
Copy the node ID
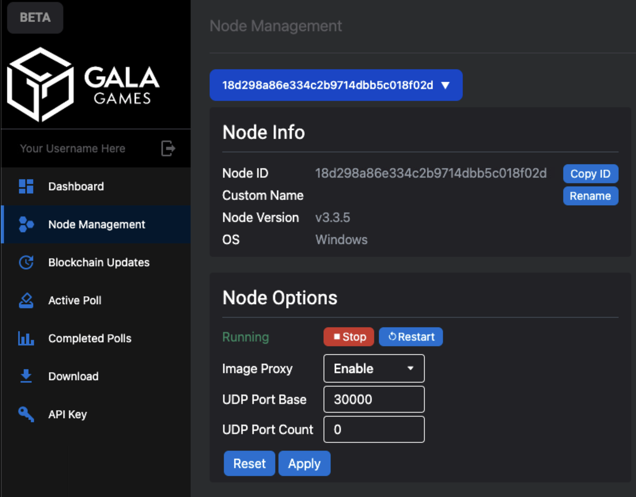(591, 174)
